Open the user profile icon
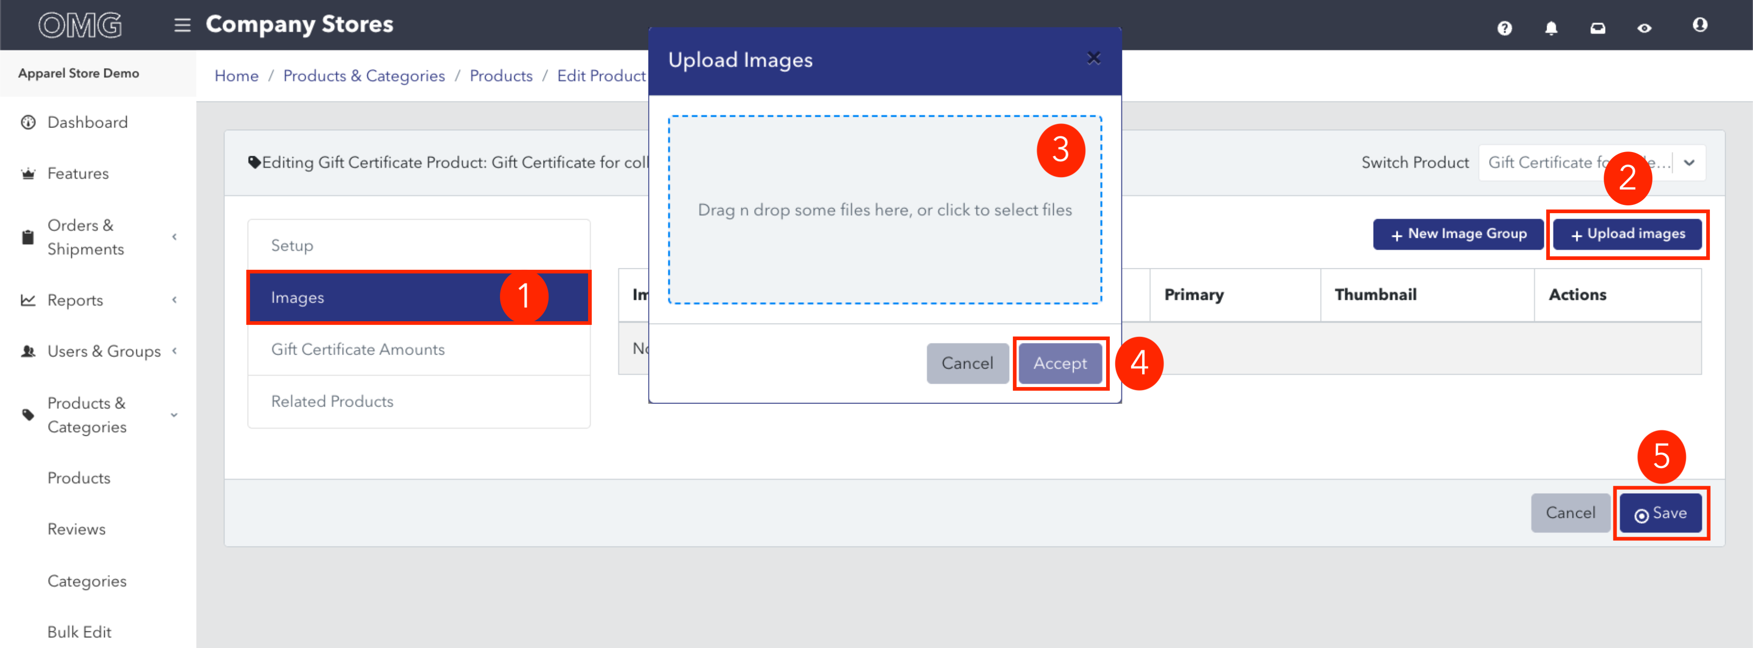 tap(1699, 25)
